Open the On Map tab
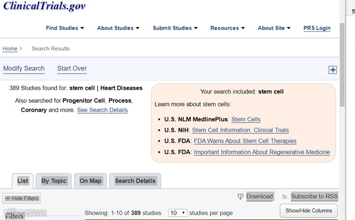The height and width of the screenshot is (220, 355). pos(90,181)
